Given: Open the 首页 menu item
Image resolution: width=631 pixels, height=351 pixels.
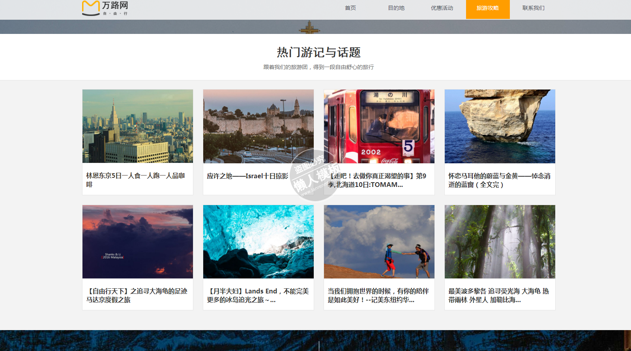Looking at the screenshot, I should click(350, 8).
